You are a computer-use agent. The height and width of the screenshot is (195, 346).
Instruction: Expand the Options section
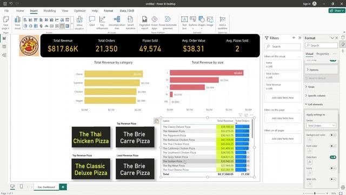(321, 70)
